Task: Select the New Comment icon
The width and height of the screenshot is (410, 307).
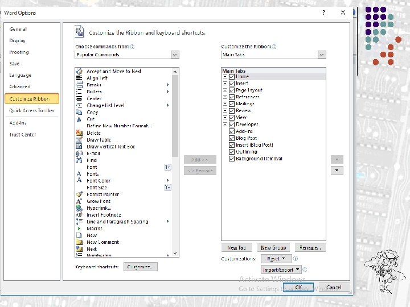Action: coord(79,242)
